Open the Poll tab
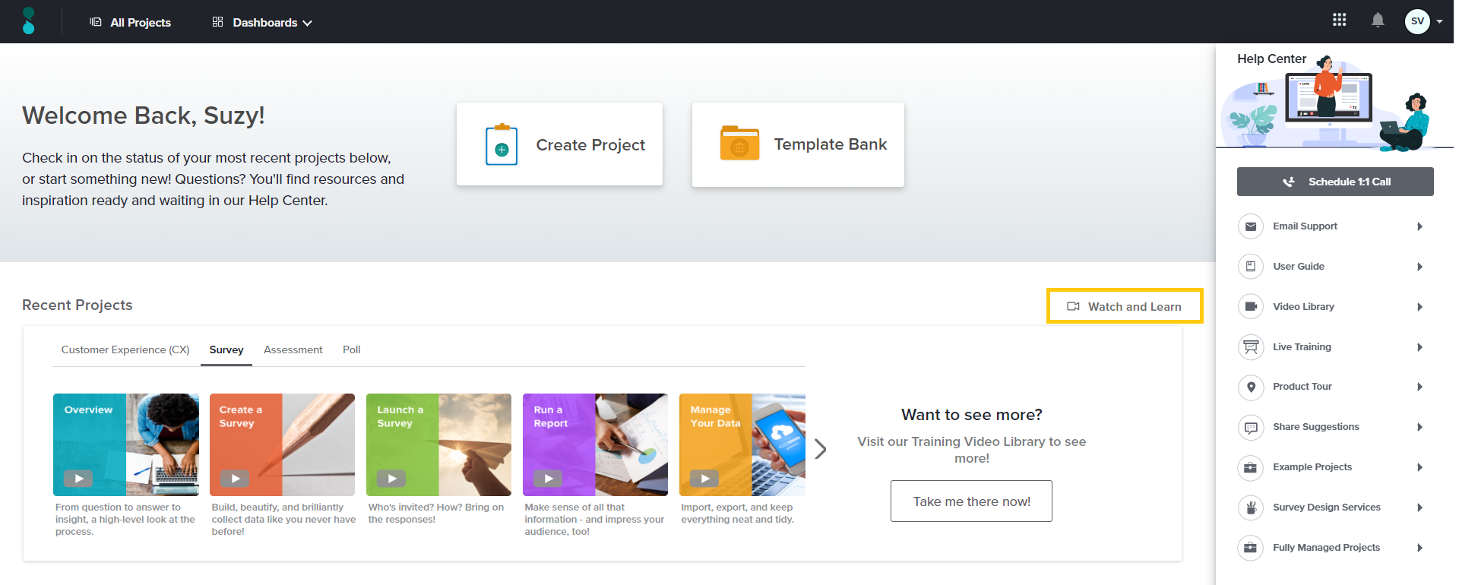 (351, 350)
